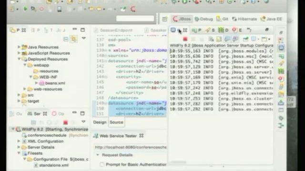The width and height of the screenshot is (305, 171).
Task: Collapse the Request Details section
Action: pos(98,155)
